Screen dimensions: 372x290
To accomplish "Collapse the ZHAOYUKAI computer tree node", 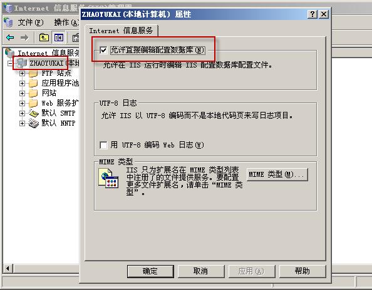I will [x=10, y=64].
